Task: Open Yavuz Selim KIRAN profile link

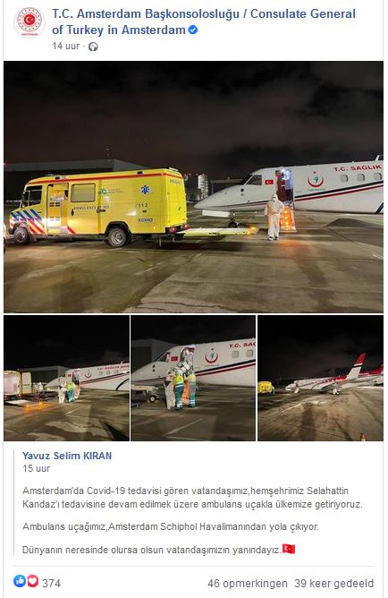Action: point(67,456)
